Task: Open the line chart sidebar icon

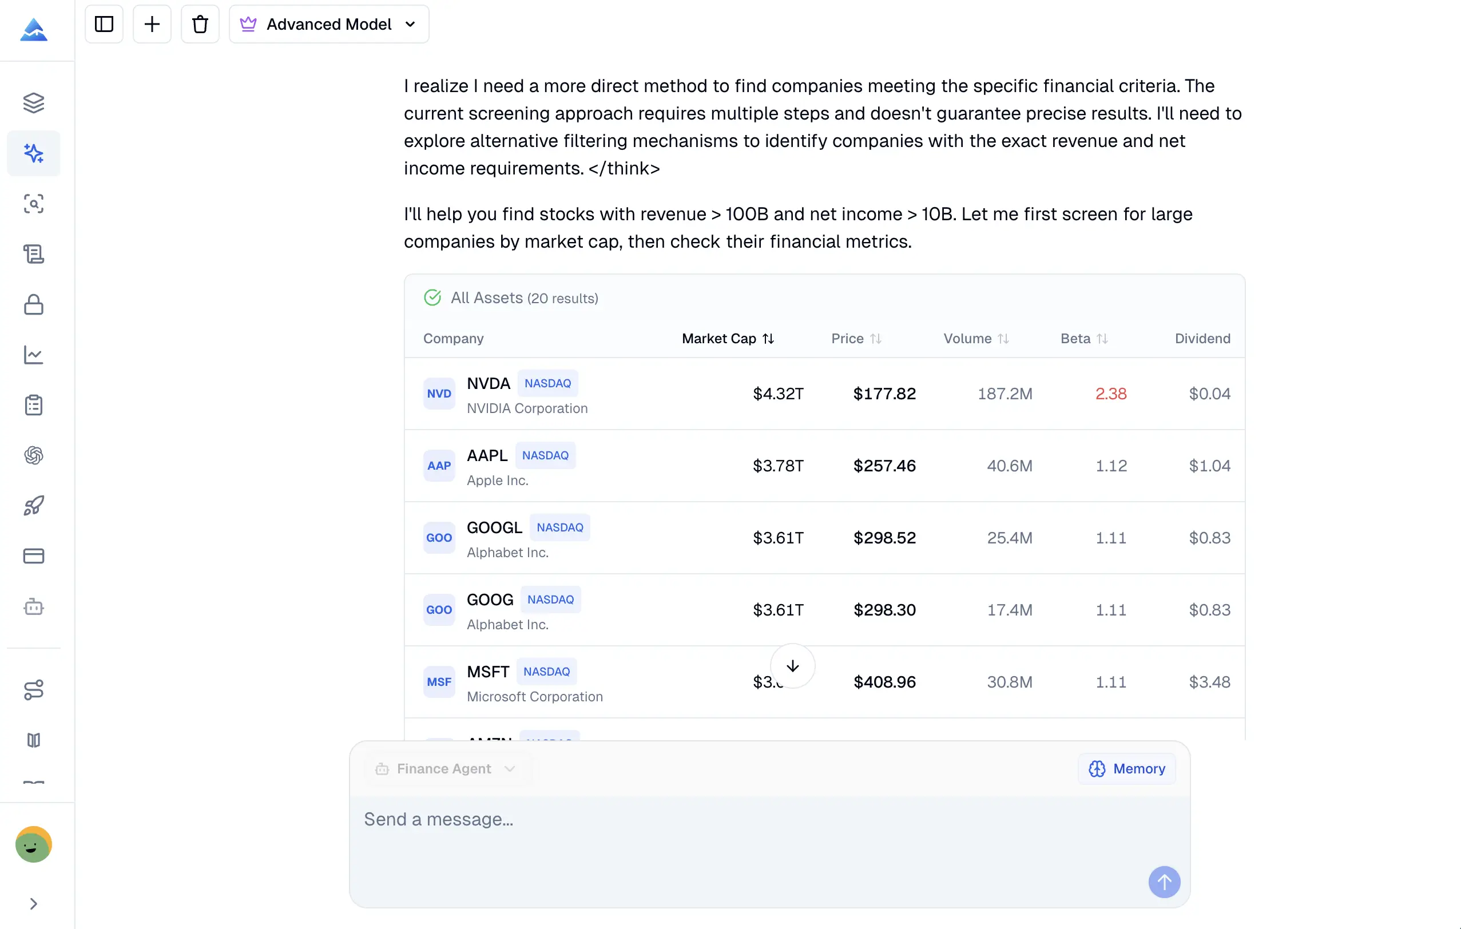Action: click(x=33, y=355)
